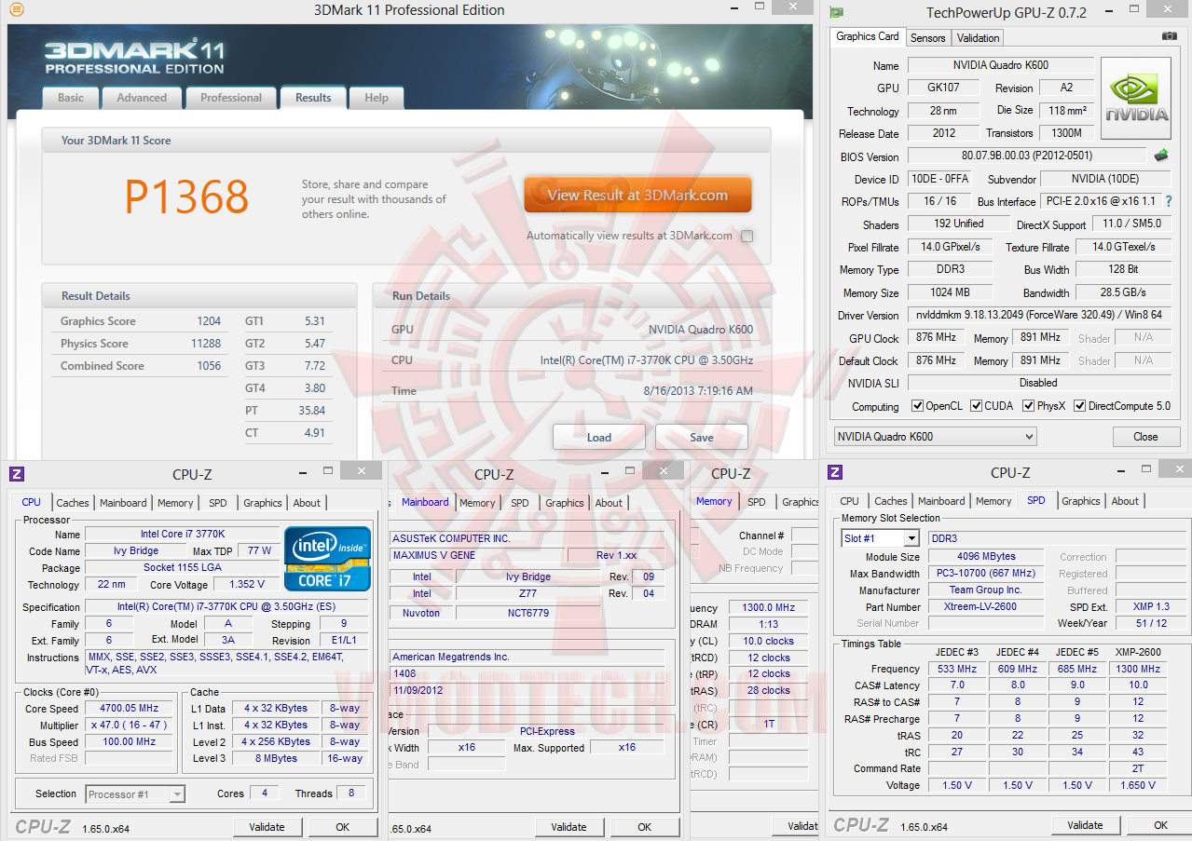Click the P1368 score text
This screenshot has width=1192, height=841.
click(186, 197)
